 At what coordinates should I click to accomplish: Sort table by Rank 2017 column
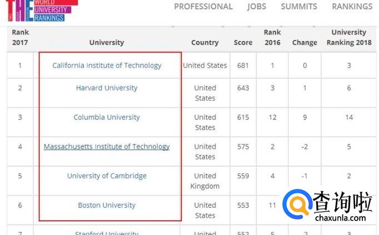point(20,37)
